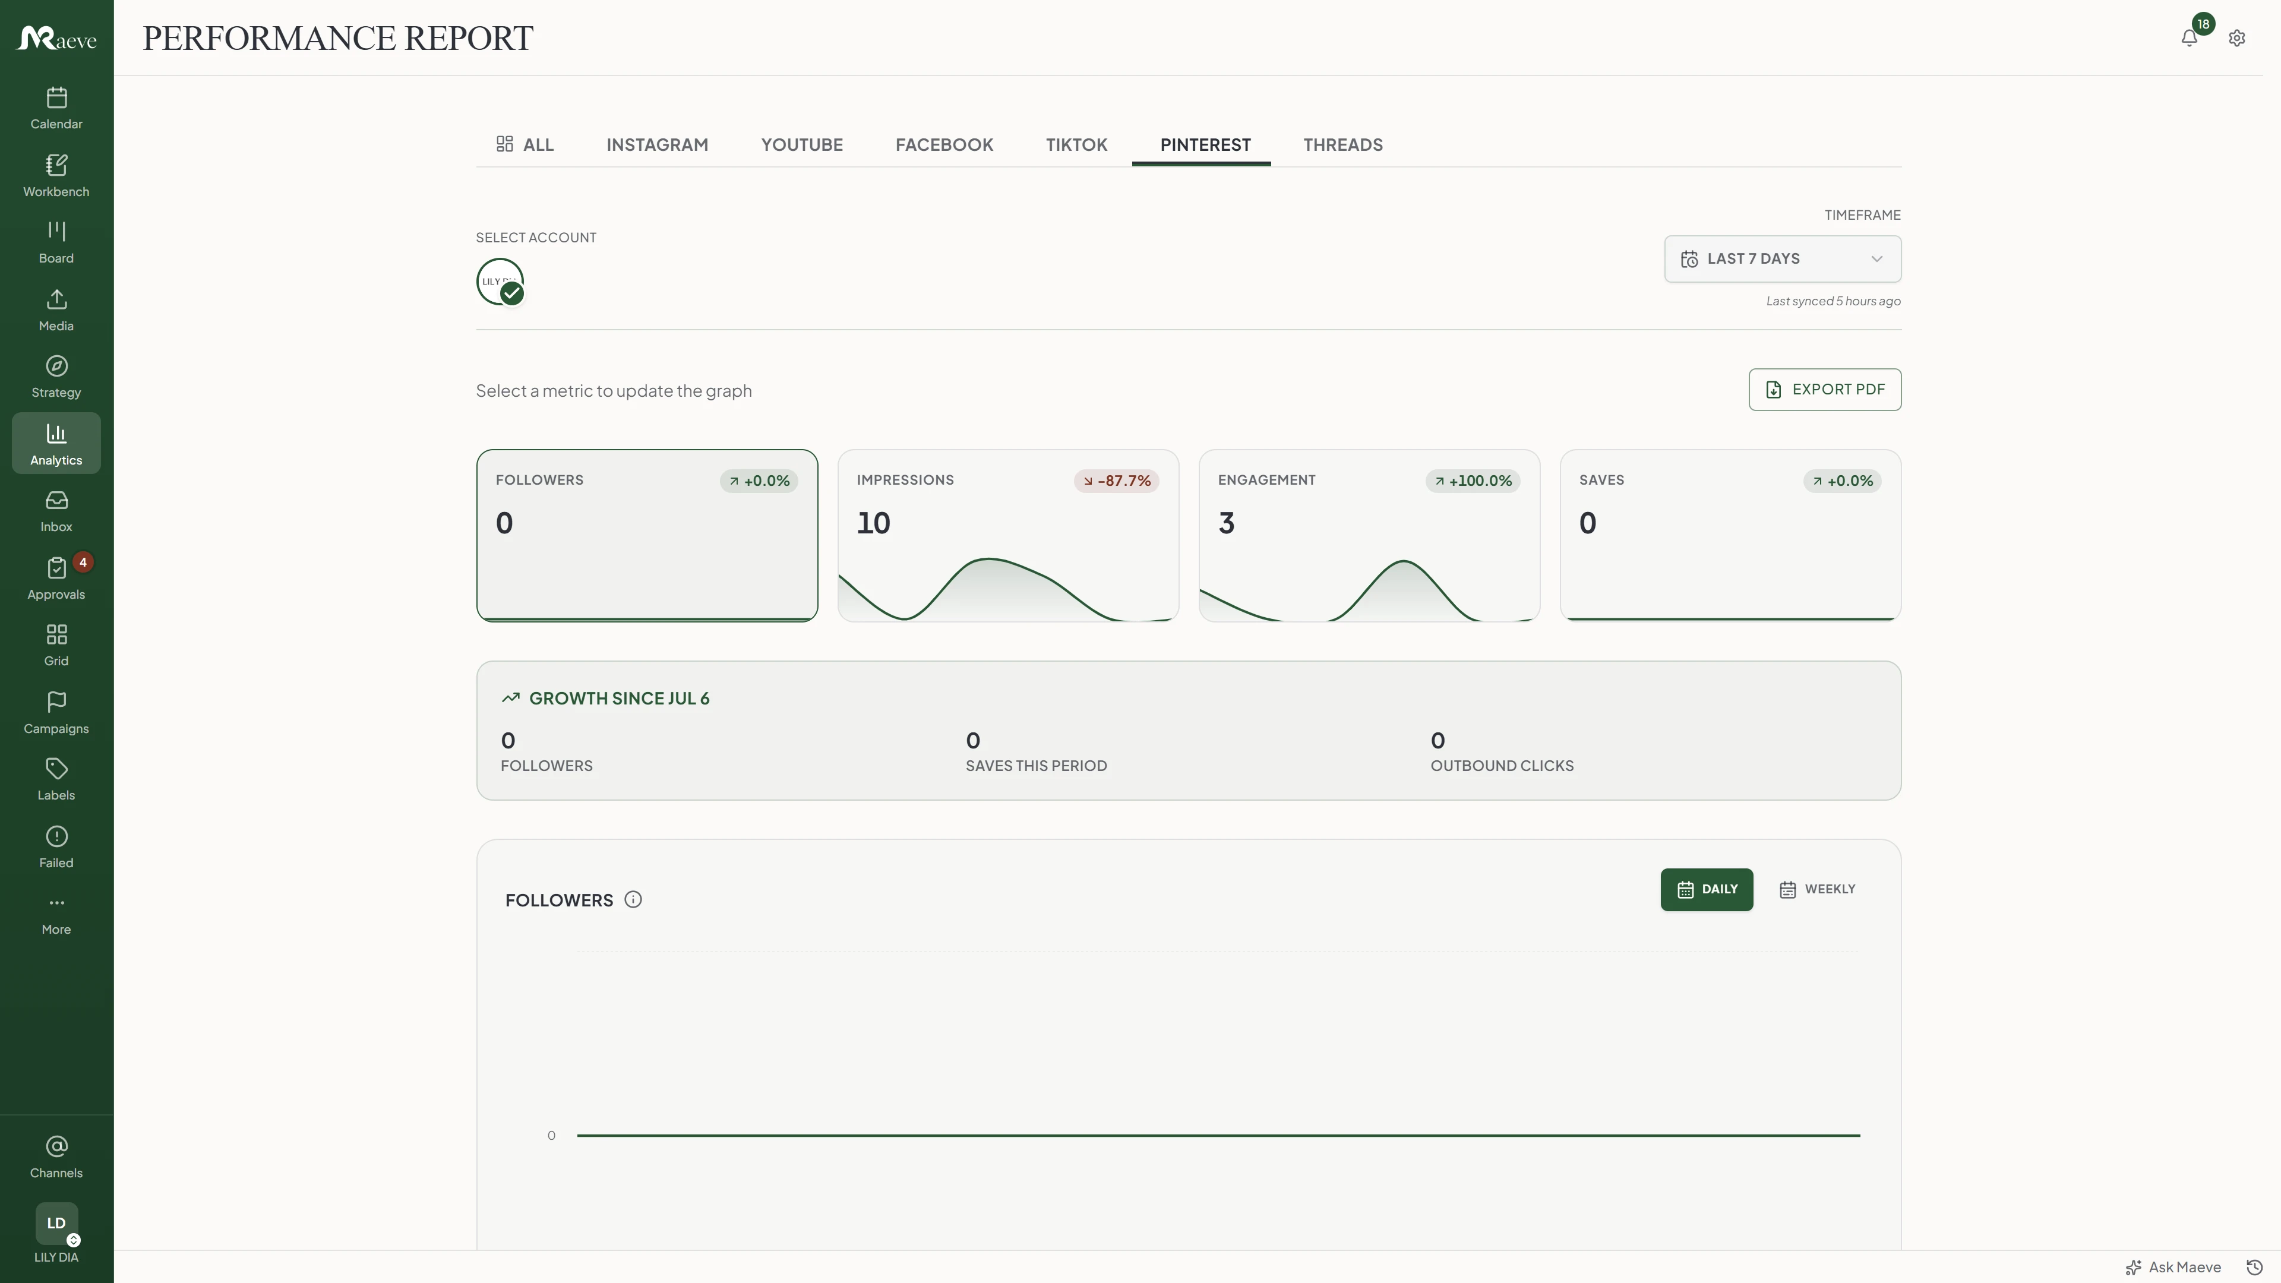This screenshot has width=2281, height=1283.
Task: Open the Grid view section
Action: point(56,646)
